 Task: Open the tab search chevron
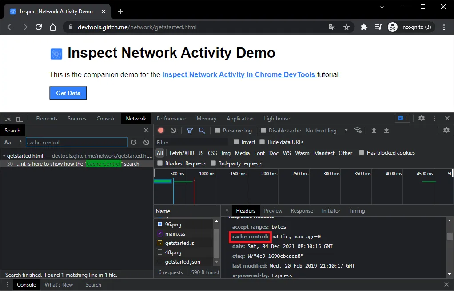[382, 7]
